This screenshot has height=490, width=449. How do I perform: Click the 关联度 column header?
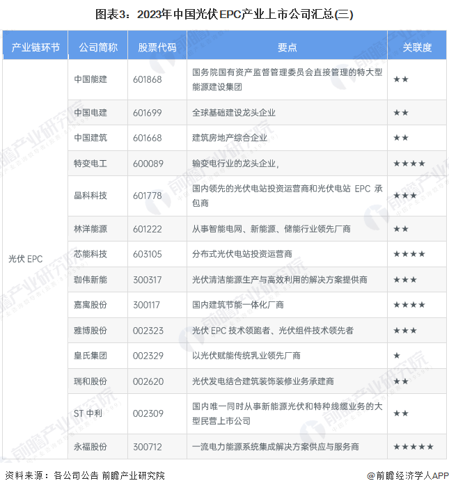pyautogui.click(x=417, y=47)
